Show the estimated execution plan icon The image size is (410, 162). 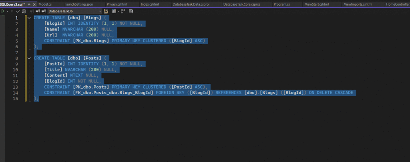point(24,11)
